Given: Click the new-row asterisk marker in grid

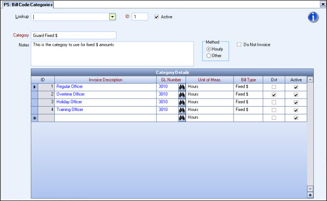Looking at the screenshot, I should click(34, 118).
